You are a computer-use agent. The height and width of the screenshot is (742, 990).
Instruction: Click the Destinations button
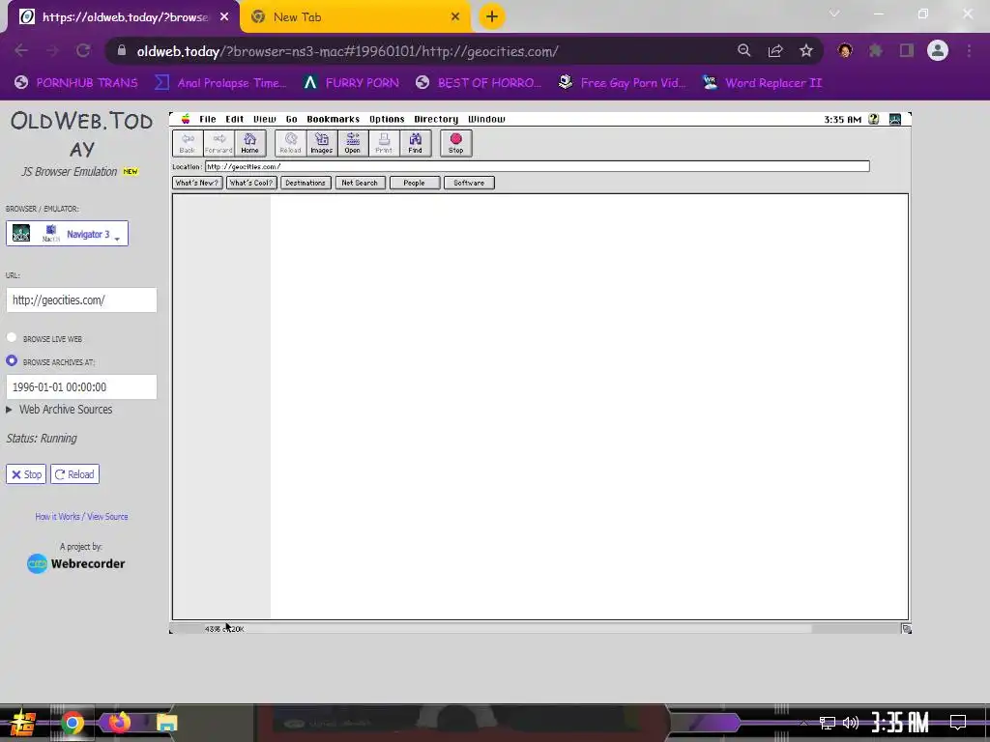pos(306,183)
